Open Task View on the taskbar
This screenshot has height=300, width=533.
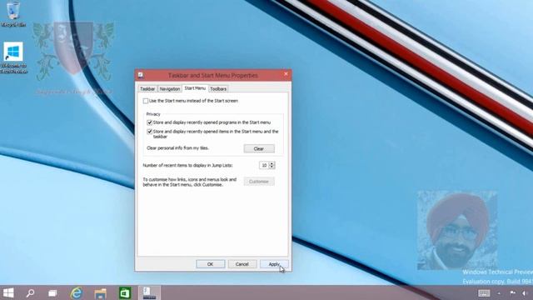point(52,292)
